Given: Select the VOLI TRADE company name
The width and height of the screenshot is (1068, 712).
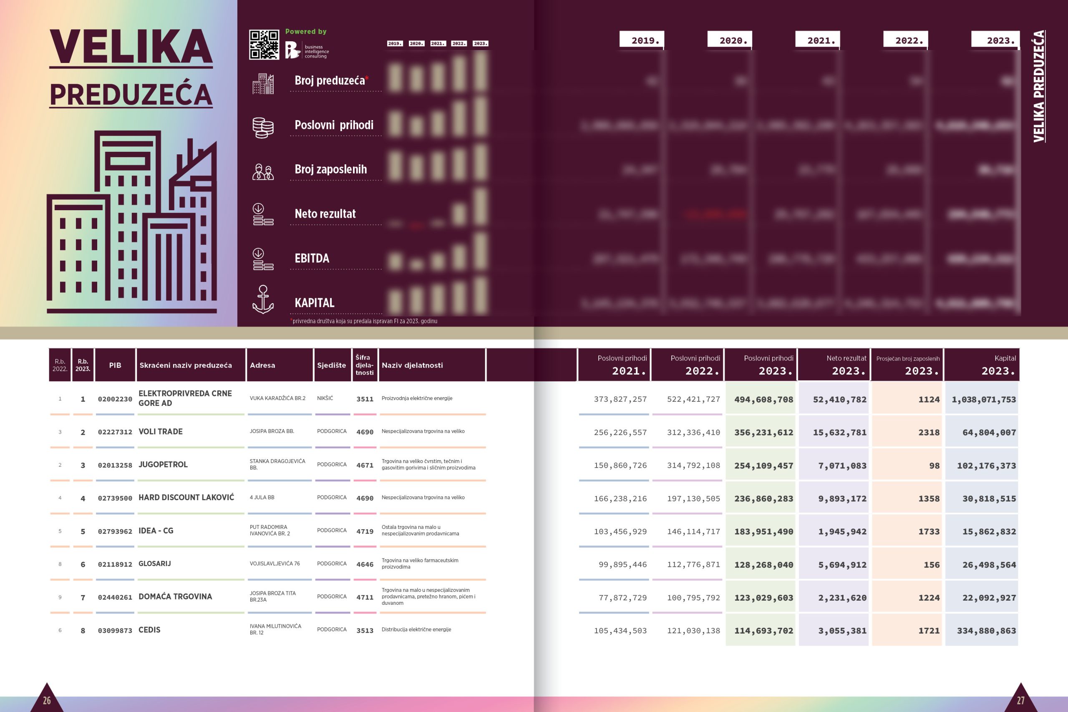Looking at the screenshot, I should [x=160, y=431].
